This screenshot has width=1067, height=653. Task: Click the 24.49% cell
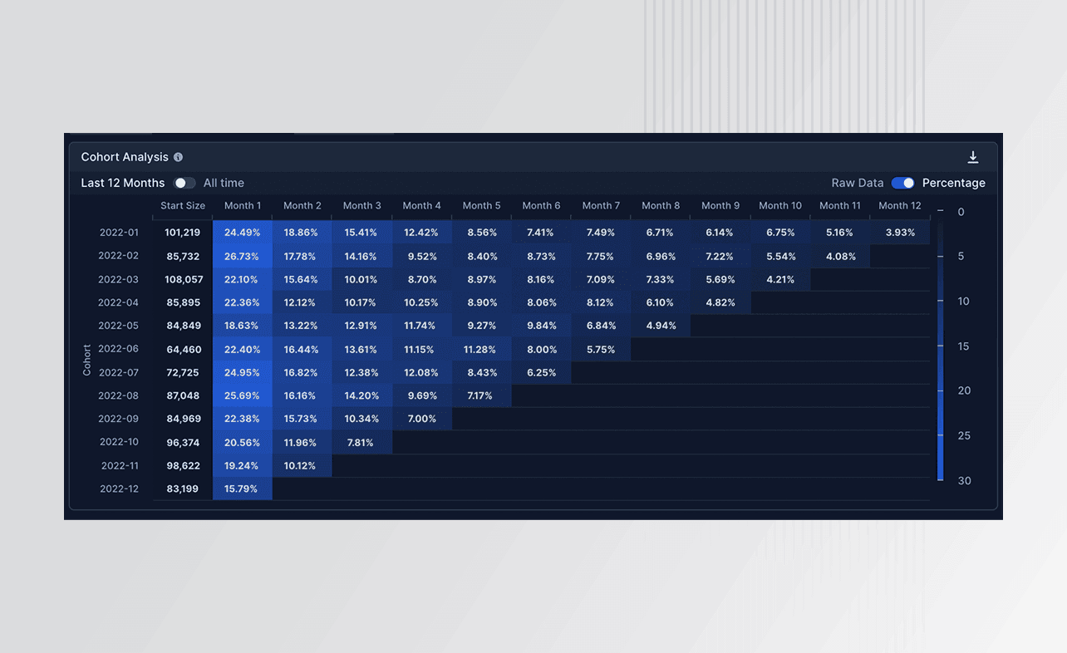(243, 233)
